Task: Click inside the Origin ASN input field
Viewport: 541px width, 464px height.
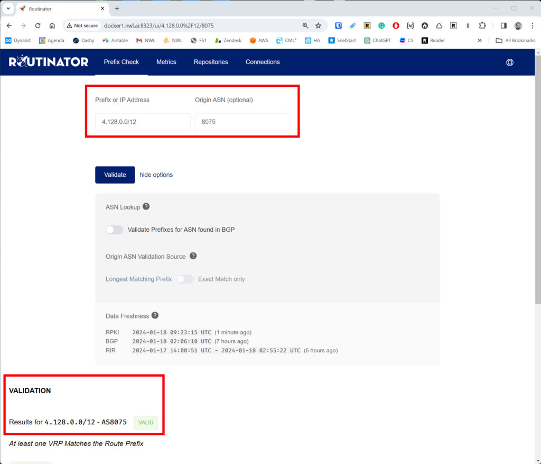Action: point(242,122)
